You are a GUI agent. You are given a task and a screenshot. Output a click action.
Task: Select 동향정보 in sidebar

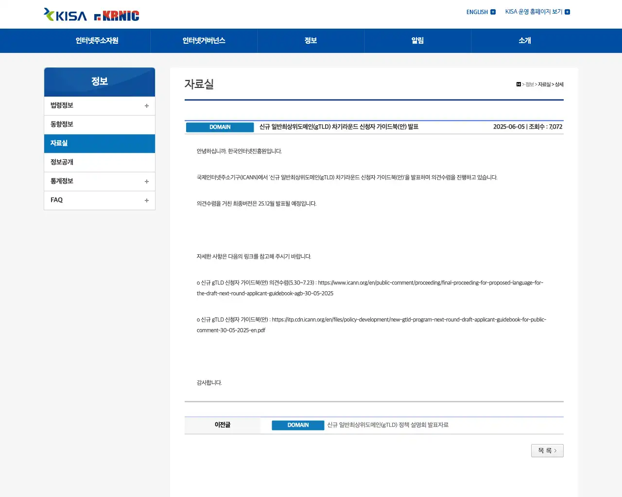pos(100,125)
